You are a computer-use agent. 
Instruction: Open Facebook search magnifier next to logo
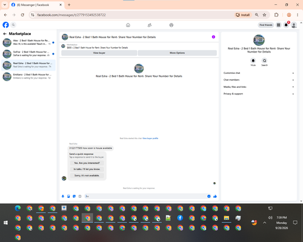point(13,25)
